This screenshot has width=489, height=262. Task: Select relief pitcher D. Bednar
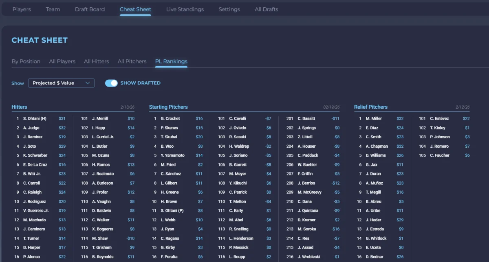click(x=375, y=257)
